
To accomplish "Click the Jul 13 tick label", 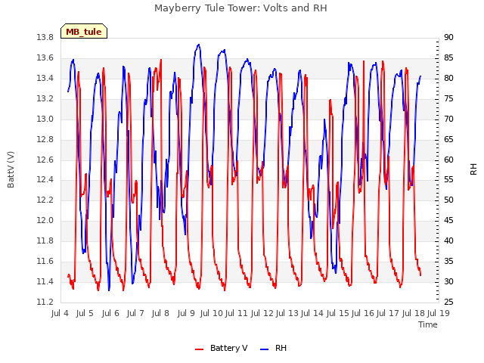I will [287, 313].
